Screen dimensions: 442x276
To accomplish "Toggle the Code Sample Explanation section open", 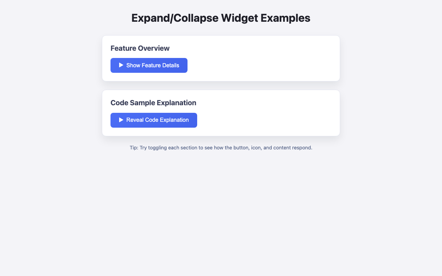I will 154,120.
